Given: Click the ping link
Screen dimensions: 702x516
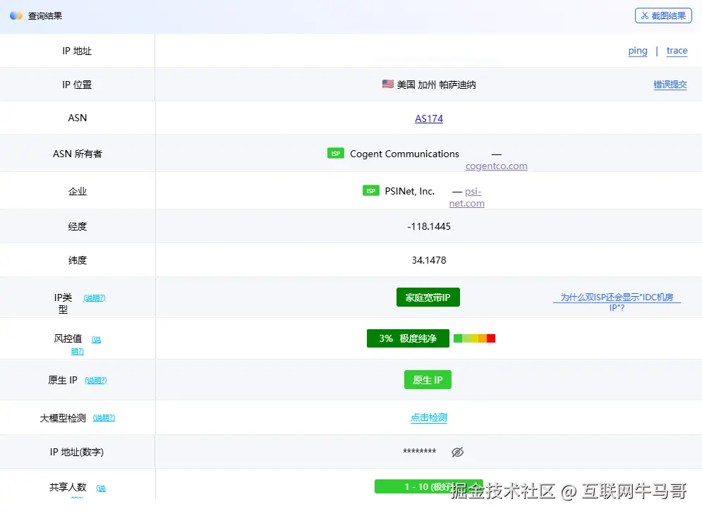Looking at the screenshot, I should point(638,51).
